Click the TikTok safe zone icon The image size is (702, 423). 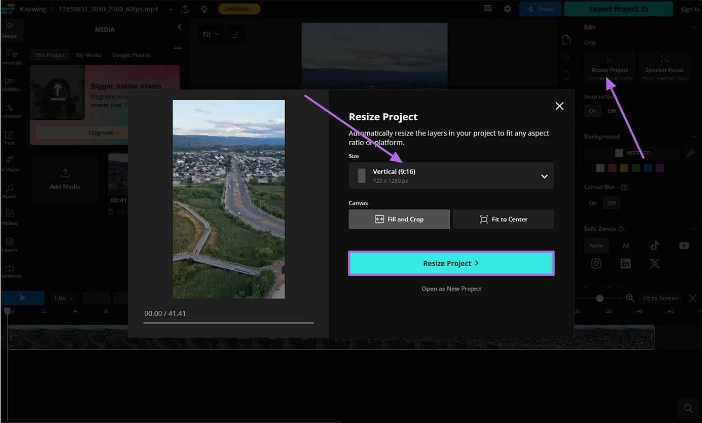click(x=654, y=245)
